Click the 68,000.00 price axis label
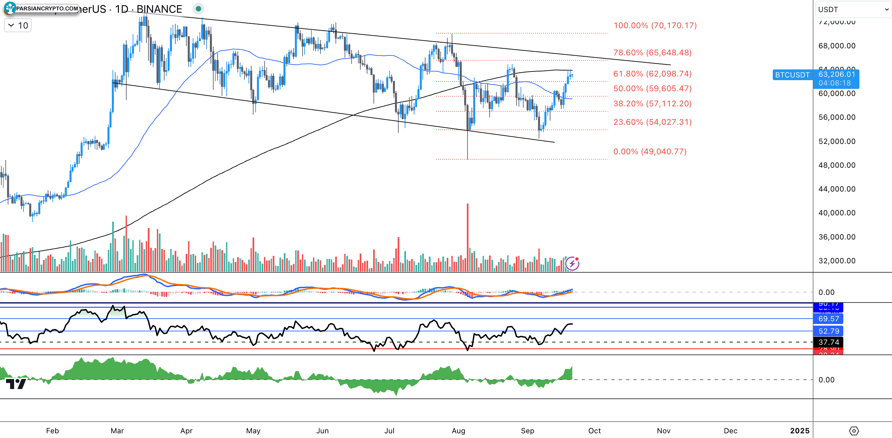This screenshot has width=892, height=438. coord(837,46)
